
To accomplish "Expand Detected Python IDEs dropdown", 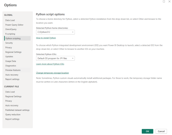I will click(x=55, y=58).
